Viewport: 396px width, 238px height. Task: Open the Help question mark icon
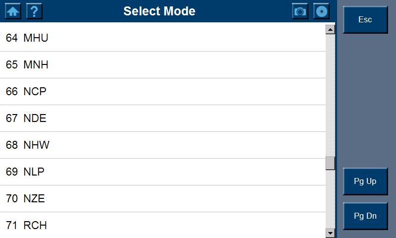pos(34,11)
